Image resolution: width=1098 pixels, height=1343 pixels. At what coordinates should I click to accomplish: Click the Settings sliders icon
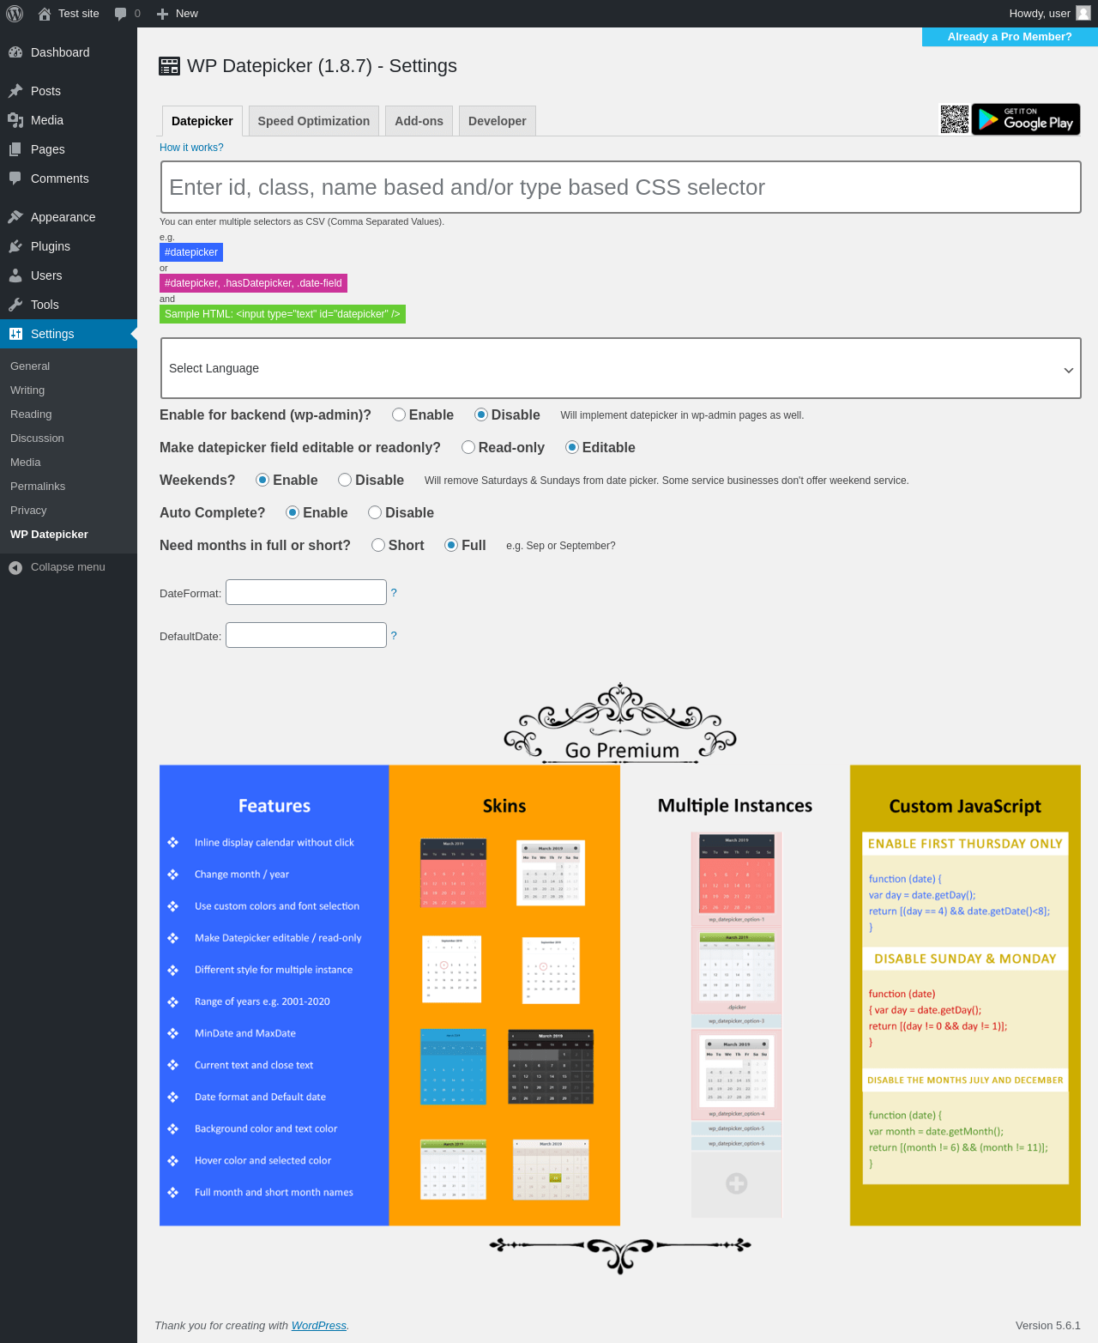click(x=15, y=334)
